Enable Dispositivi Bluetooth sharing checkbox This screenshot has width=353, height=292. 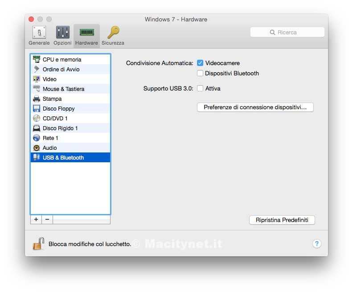pos(200,73)
